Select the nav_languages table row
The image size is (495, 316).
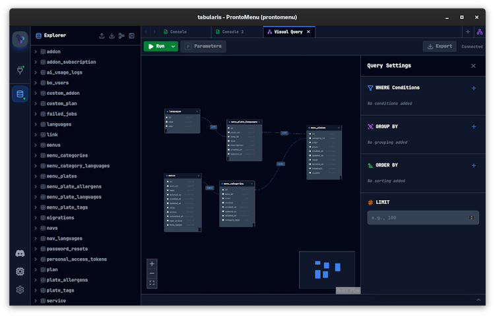tap(86, 238)
